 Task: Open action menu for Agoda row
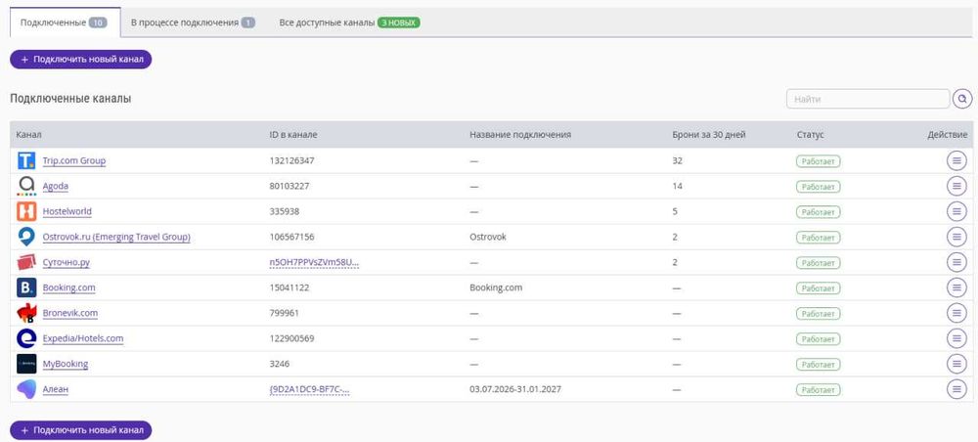pyautogui.click(x=956, y=186)
